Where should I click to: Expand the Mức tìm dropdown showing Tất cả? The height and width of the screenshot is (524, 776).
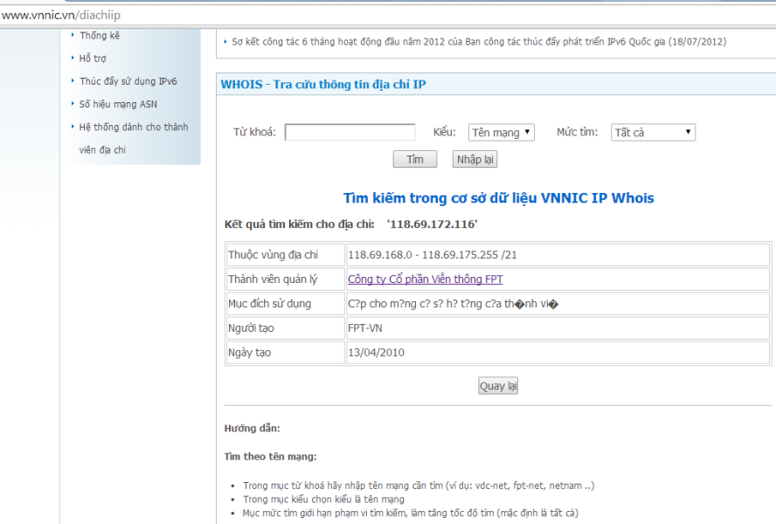[653, 133]
